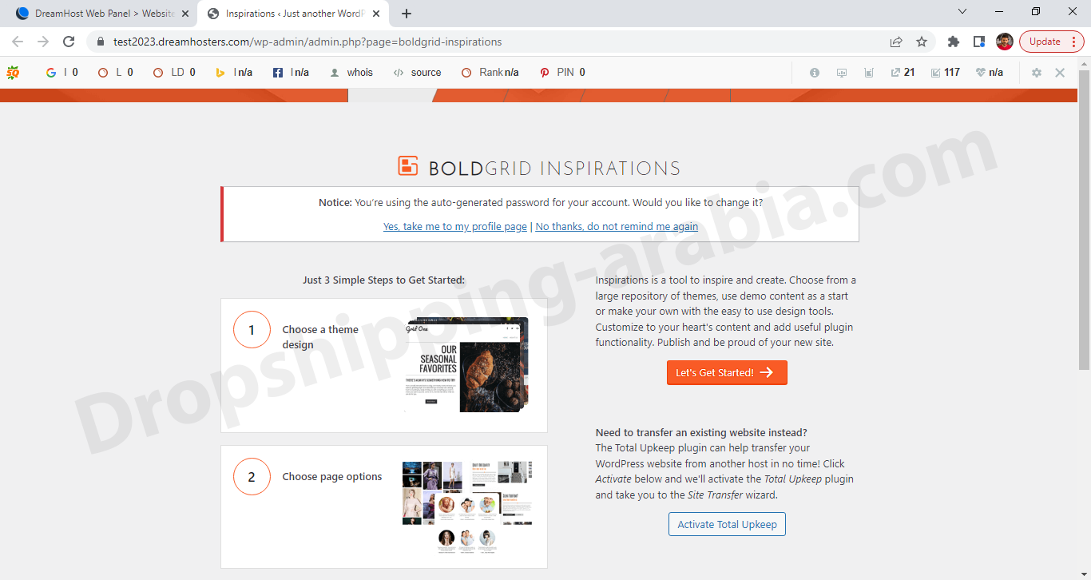Viewport: 1091px width, 580px height.
Task: View page source from SEO toolbar
Action: 417,73
